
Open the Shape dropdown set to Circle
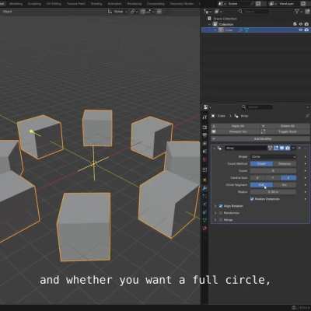coord(273,157)
